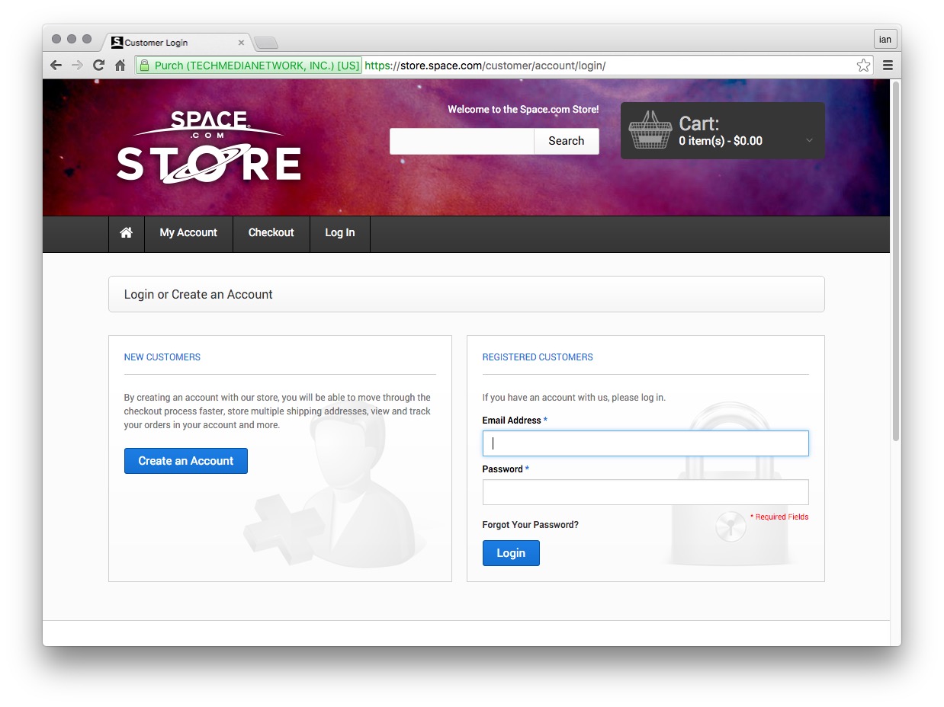Viewport: 944px width, 707px height.
Task: Click into the Email Address field
Action: click(x=645, y=443)
